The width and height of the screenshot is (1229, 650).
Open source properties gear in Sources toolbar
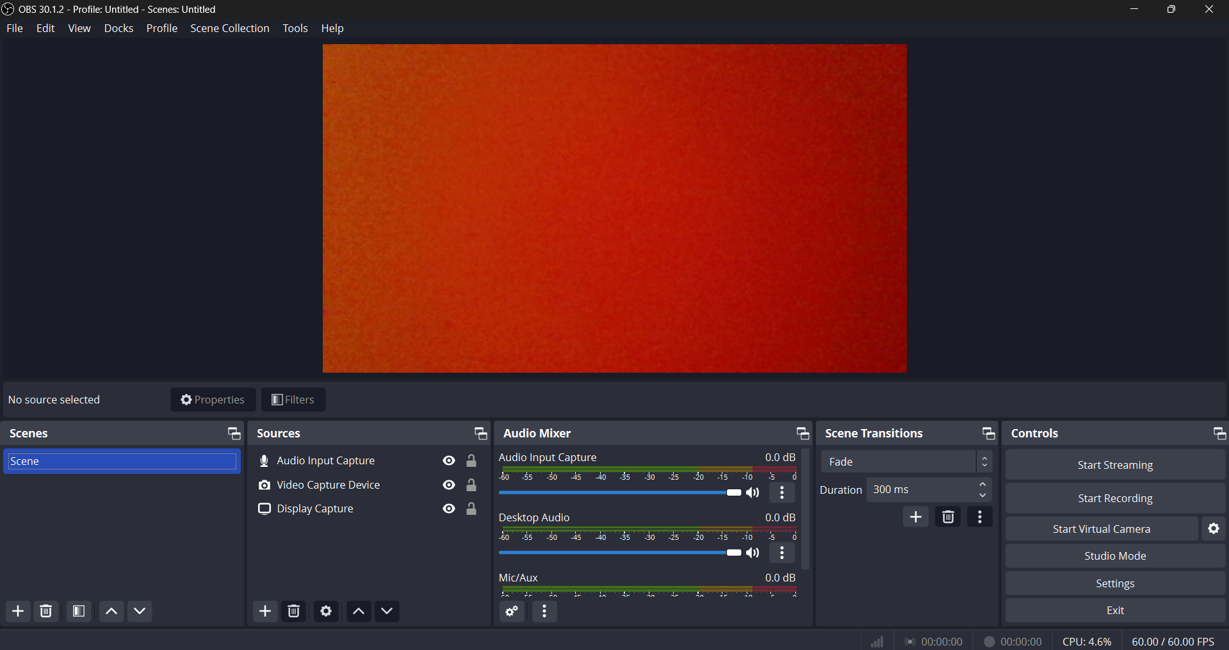click(x=326, y=612)
